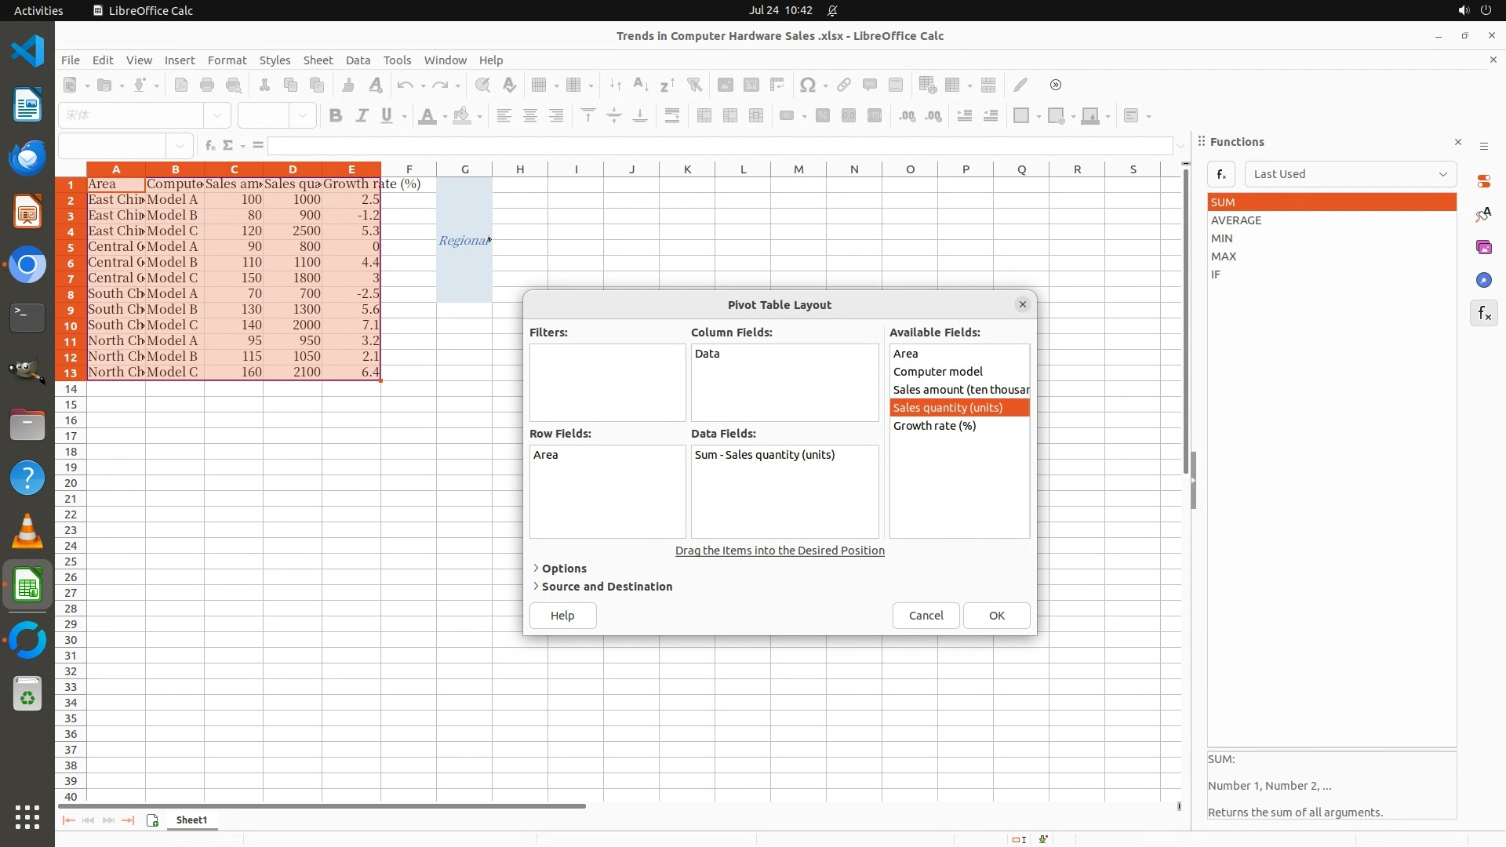This screenshot has width=1506, height=847.
Task: Click the Functions sidebar deck icon
Action: pos(1483,314)
